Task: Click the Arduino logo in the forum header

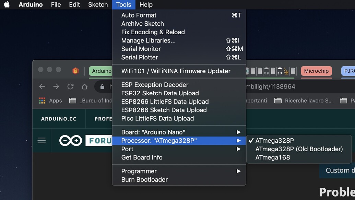Action: coord(70,140)
